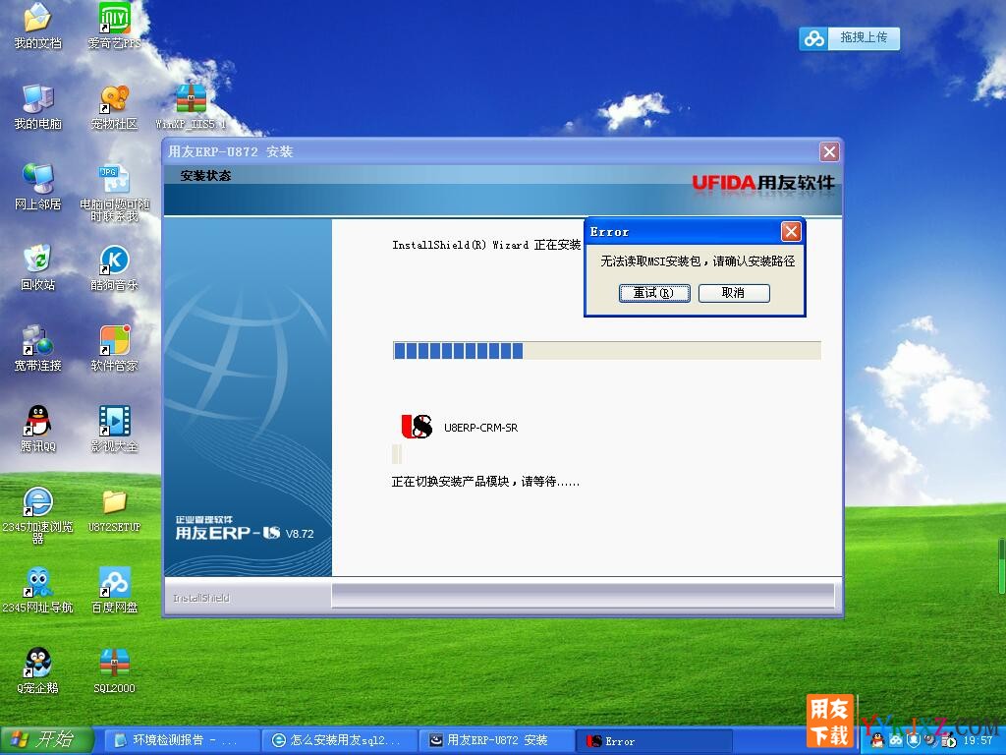Select the 软件管家 desktop icon
The image size is (1006, 755).
(x=114, y=349)
